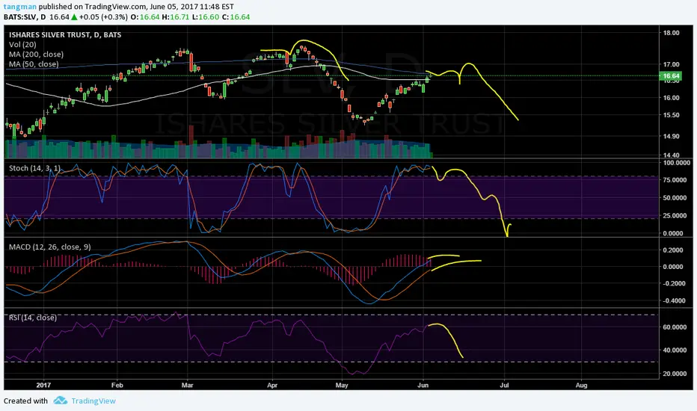Click the 75.0000 Stoch axis label
The height and width of the screenshot is (411, 697).
pyautogui.click(x=675, y=180)
